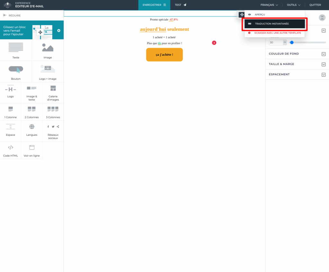This screenshot has height=272, width=329.
Task: Click the drag handle above the menu
Action: (x=242, y=14)
